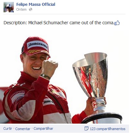Click the shares note icon
Screen dimensions: 130x133
87,128
